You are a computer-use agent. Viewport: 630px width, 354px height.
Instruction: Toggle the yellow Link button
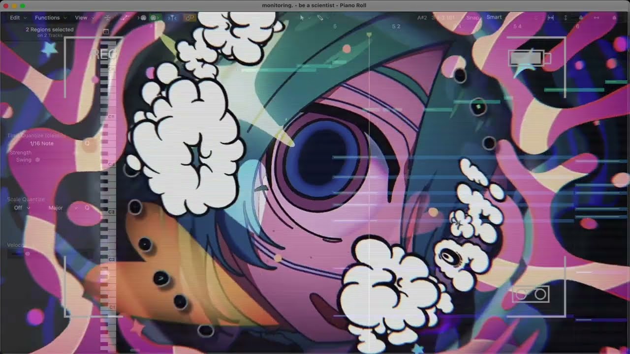189,18
